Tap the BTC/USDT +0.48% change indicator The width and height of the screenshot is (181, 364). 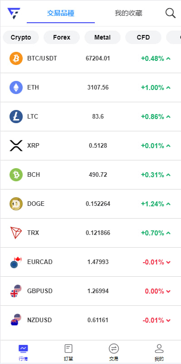[156, 59]
